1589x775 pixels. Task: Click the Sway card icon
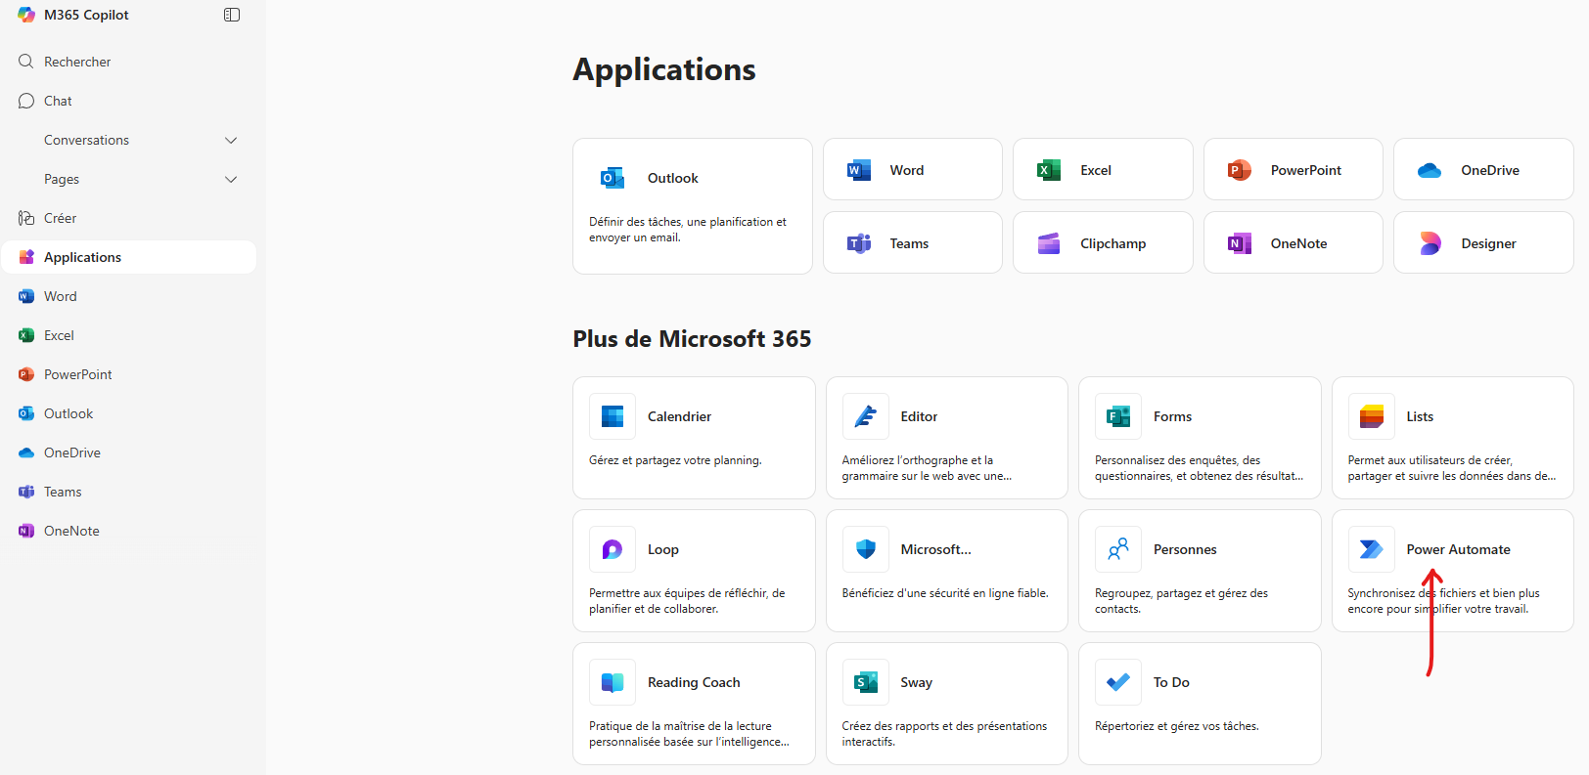(x=866, y=682)
